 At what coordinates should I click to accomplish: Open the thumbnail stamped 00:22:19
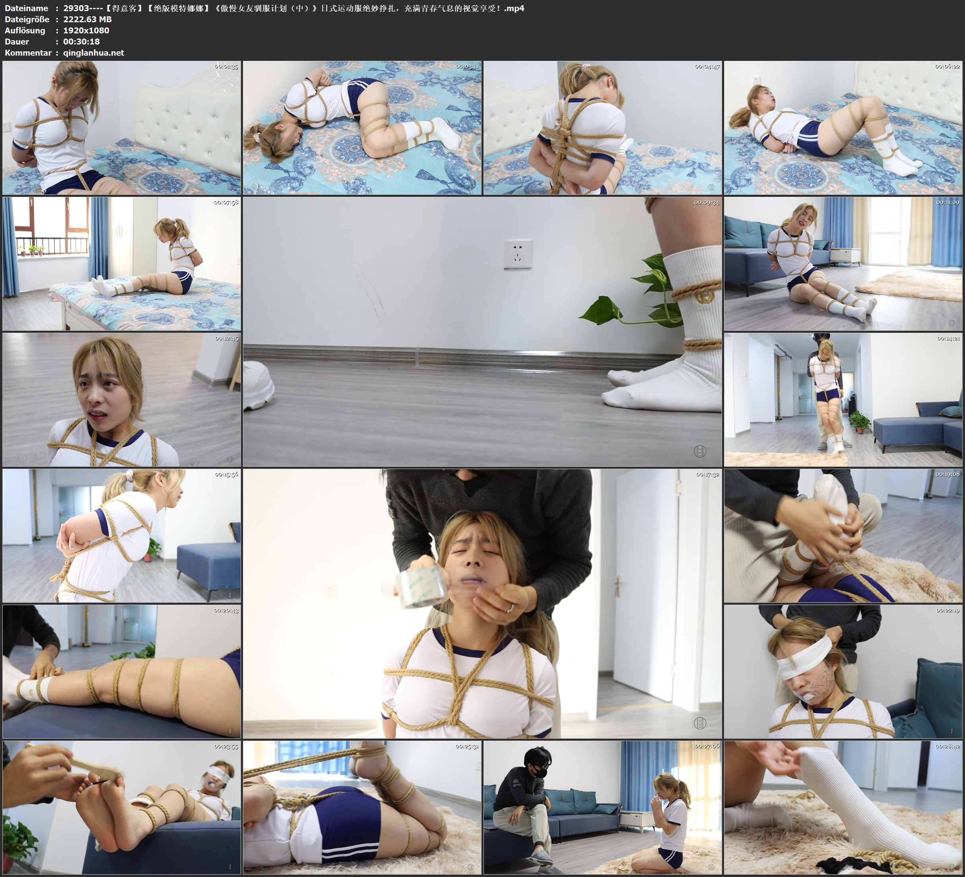[843, 671]
